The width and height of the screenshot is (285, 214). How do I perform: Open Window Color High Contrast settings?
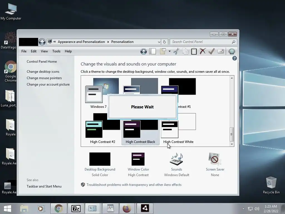pyautogui.click(x=138, y=165)
